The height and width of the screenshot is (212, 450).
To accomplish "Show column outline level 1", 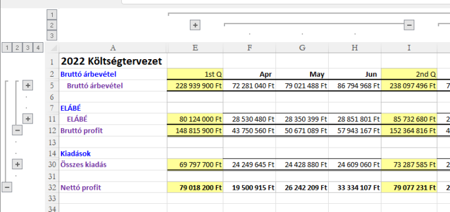I will [x=52, y=14].
